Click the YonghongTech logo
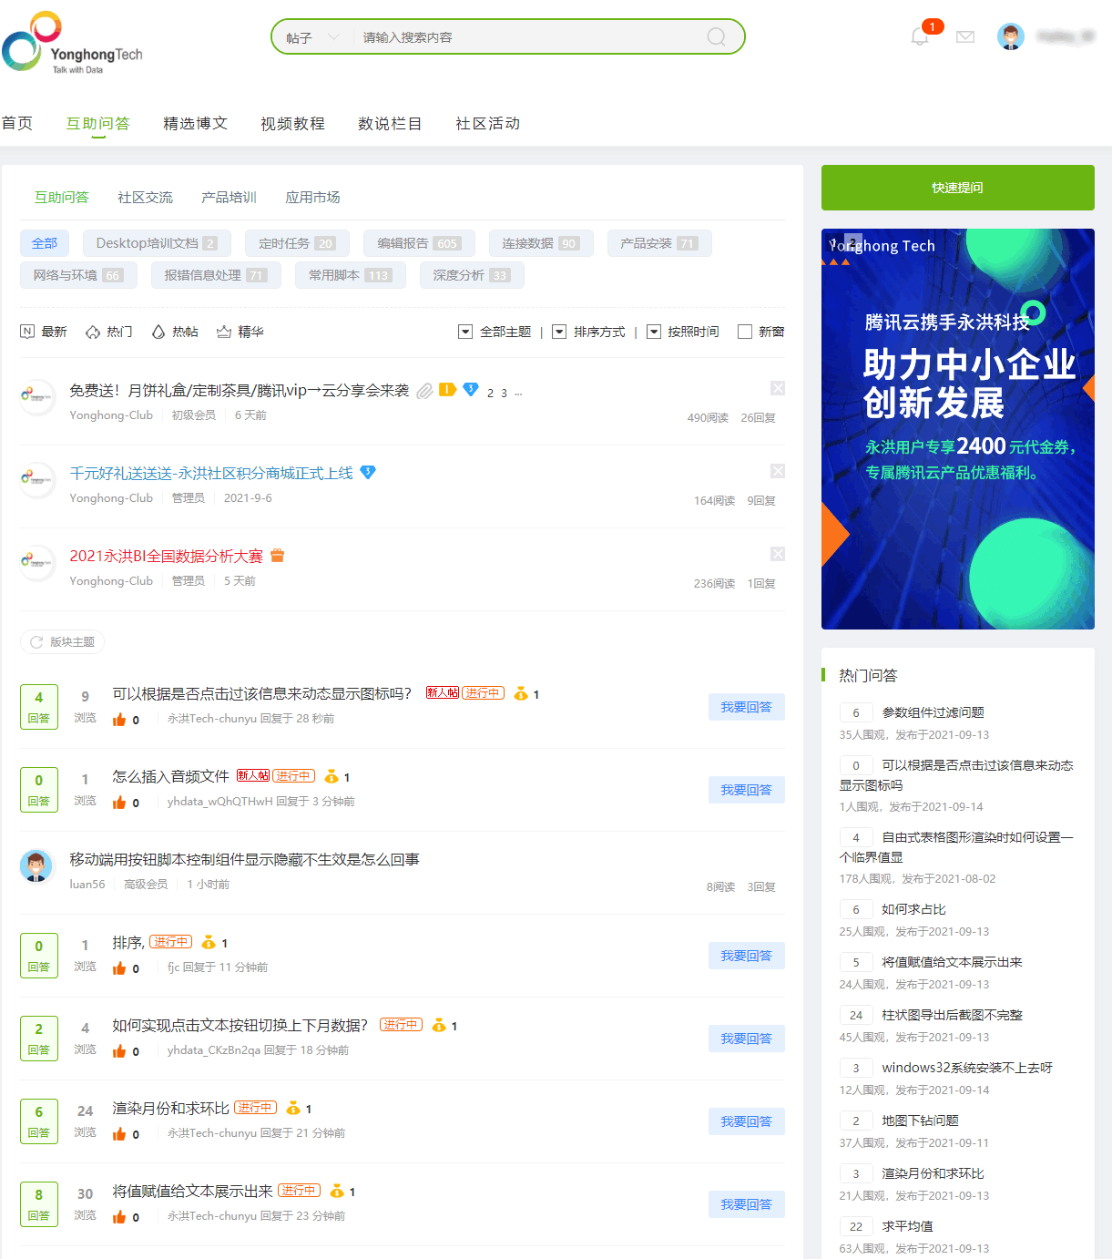The height and width of the screenshot is (1259, 1112). click(71, 43)
